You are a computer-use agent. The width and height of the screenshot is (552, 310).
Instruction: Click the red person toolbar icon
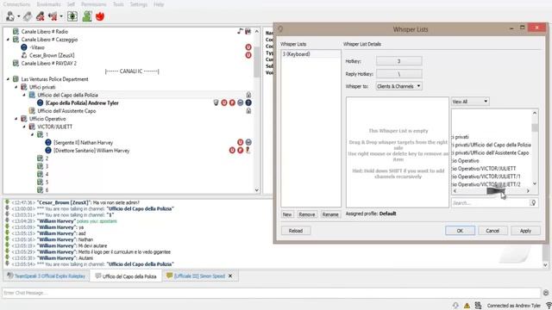coord(41,16)
